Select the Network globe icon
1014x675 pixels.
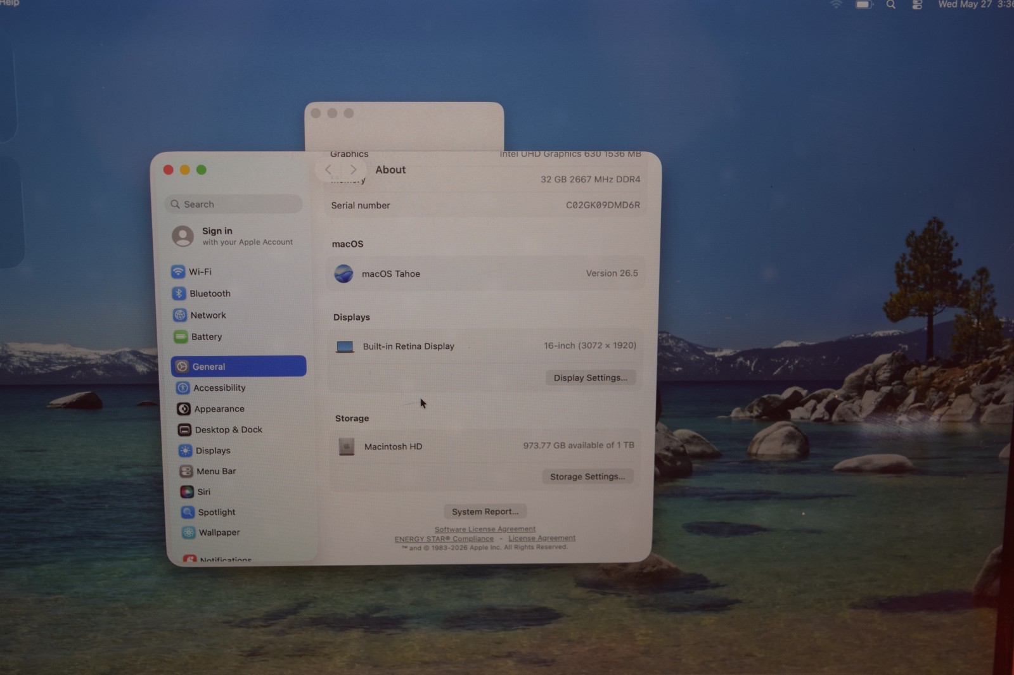click(180, 315)
